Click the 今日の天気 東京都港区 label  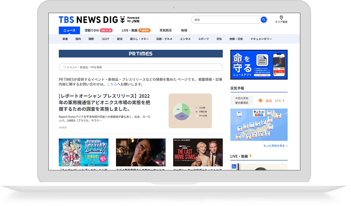pos(242,100)
